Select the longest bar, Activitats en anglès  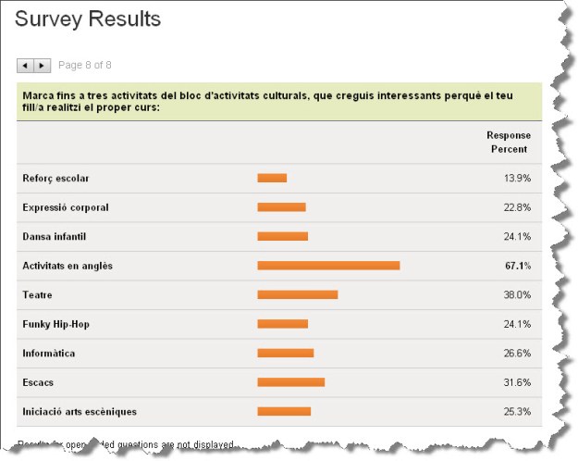click(x=328, y=266)
